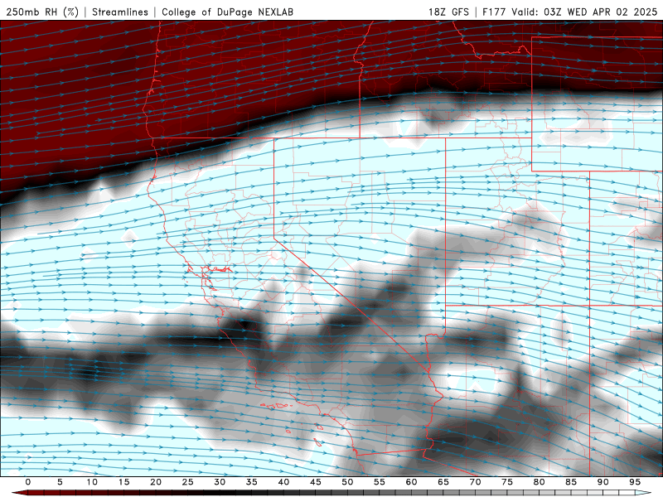
Task: Click the colorbar label "15"
Action: pos(123,482)
